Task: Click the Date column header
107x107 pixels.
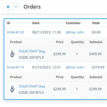Action: [x=36, y=23]
